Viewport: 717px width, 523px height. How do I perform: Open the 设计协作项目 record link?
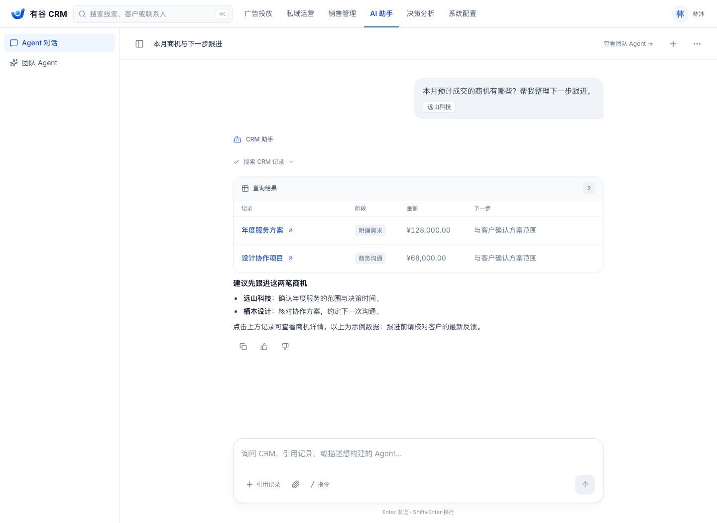point(262,258)
